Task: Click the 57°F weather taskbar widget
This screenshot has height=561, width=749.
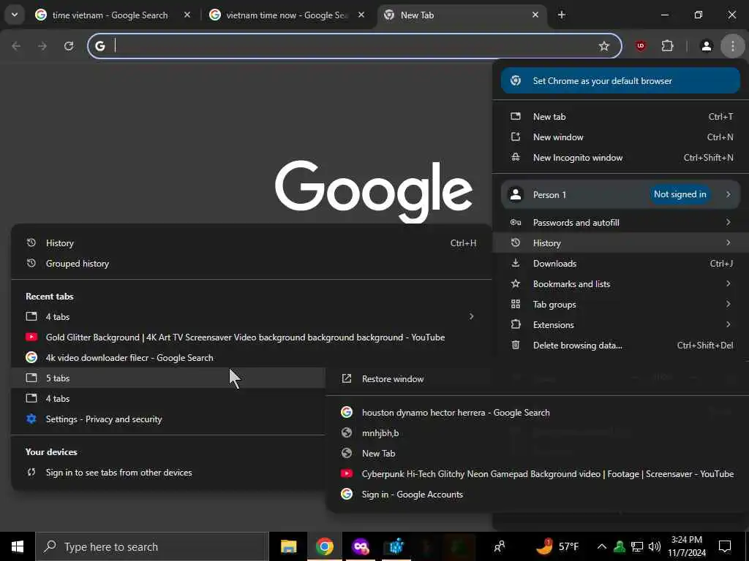Action: pos(557,546)
